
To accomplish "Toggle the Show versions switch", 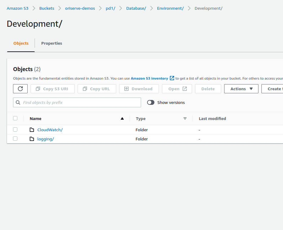I will pyautogui.click(x=151, y=102).
